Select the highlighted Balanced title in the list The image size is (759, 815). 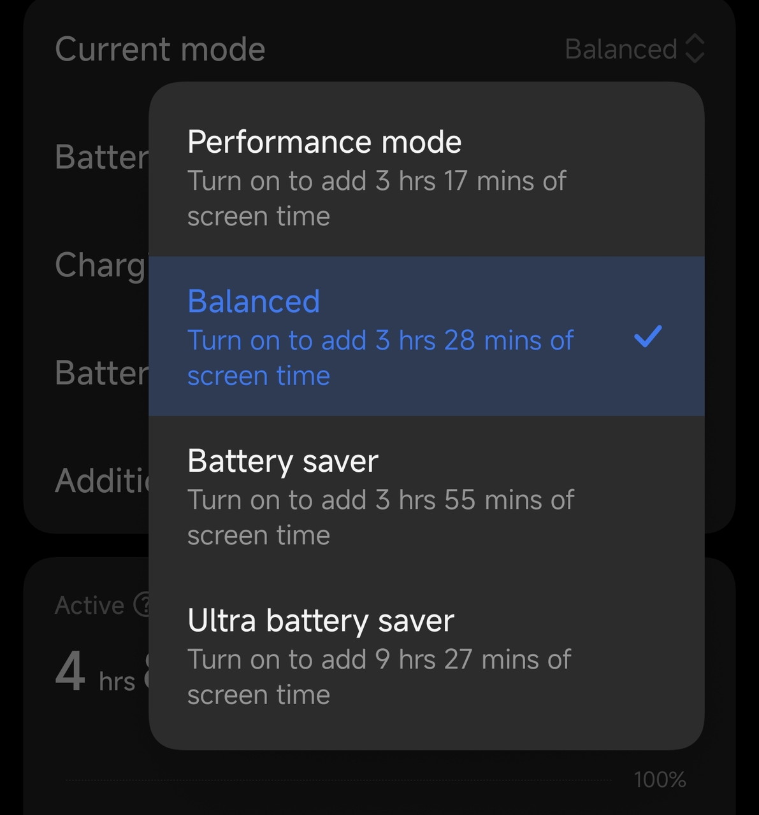pos(254,301)
